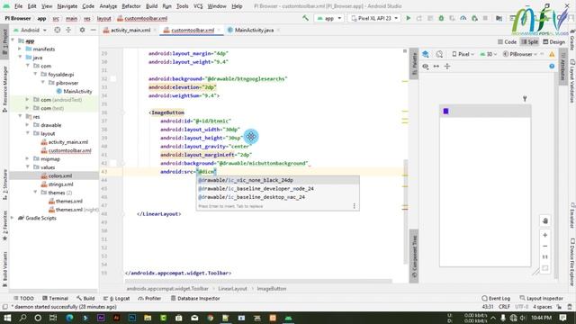Toggle pan hand tool in preview

click(x=545, y=220)
